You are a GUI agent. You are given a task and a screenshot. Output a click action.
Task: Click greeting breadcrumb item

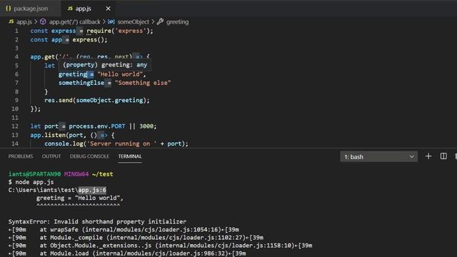coord(177,22)
